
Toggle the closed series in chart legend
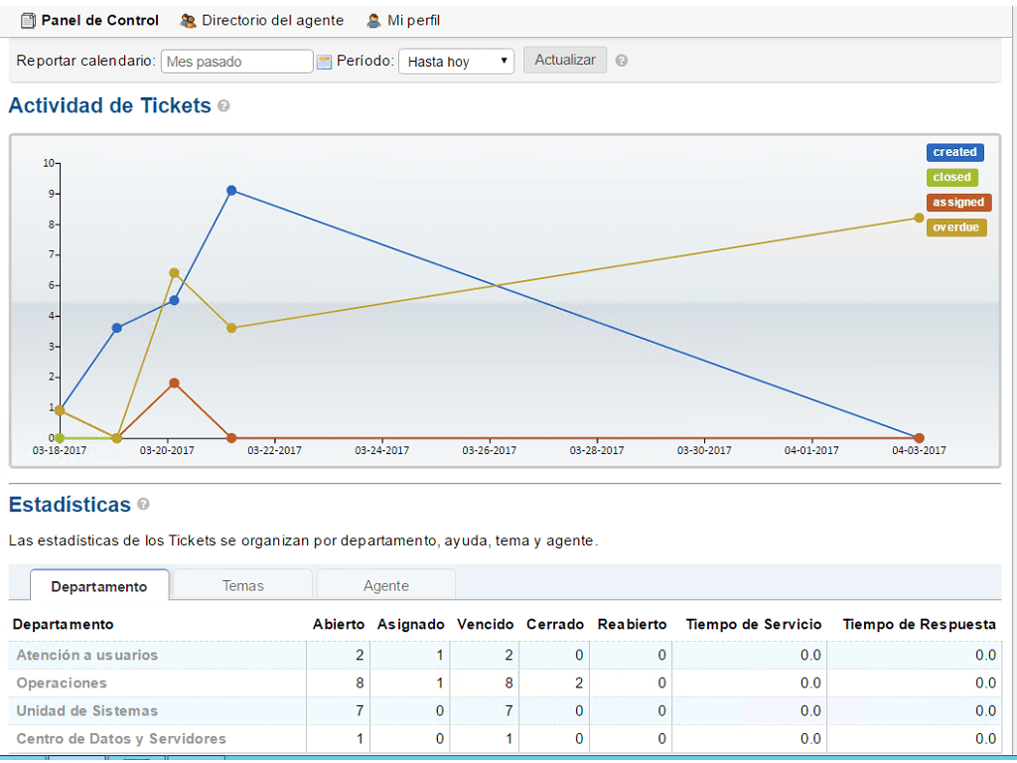coord(951,177)
